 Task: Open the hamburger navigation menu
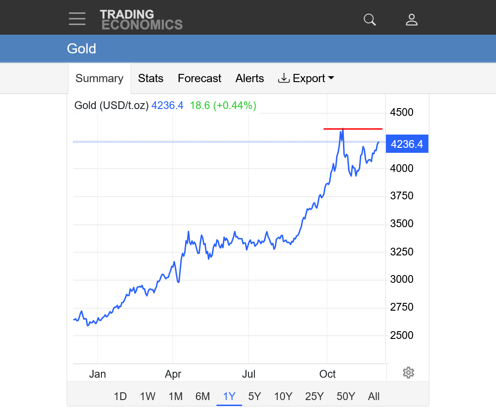77,19
